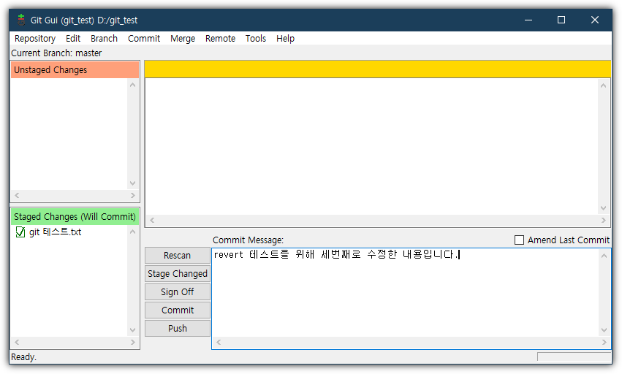
Task: Click the Sign Off button
Action: tap(178, 292)
